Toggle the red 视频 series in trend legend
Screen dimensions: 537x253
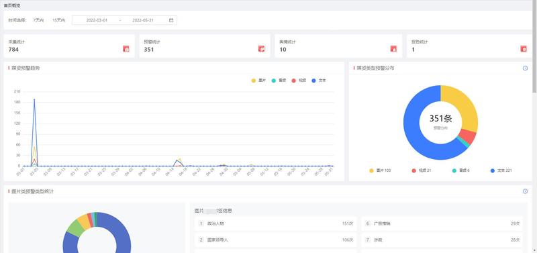[x=299, y=81]
